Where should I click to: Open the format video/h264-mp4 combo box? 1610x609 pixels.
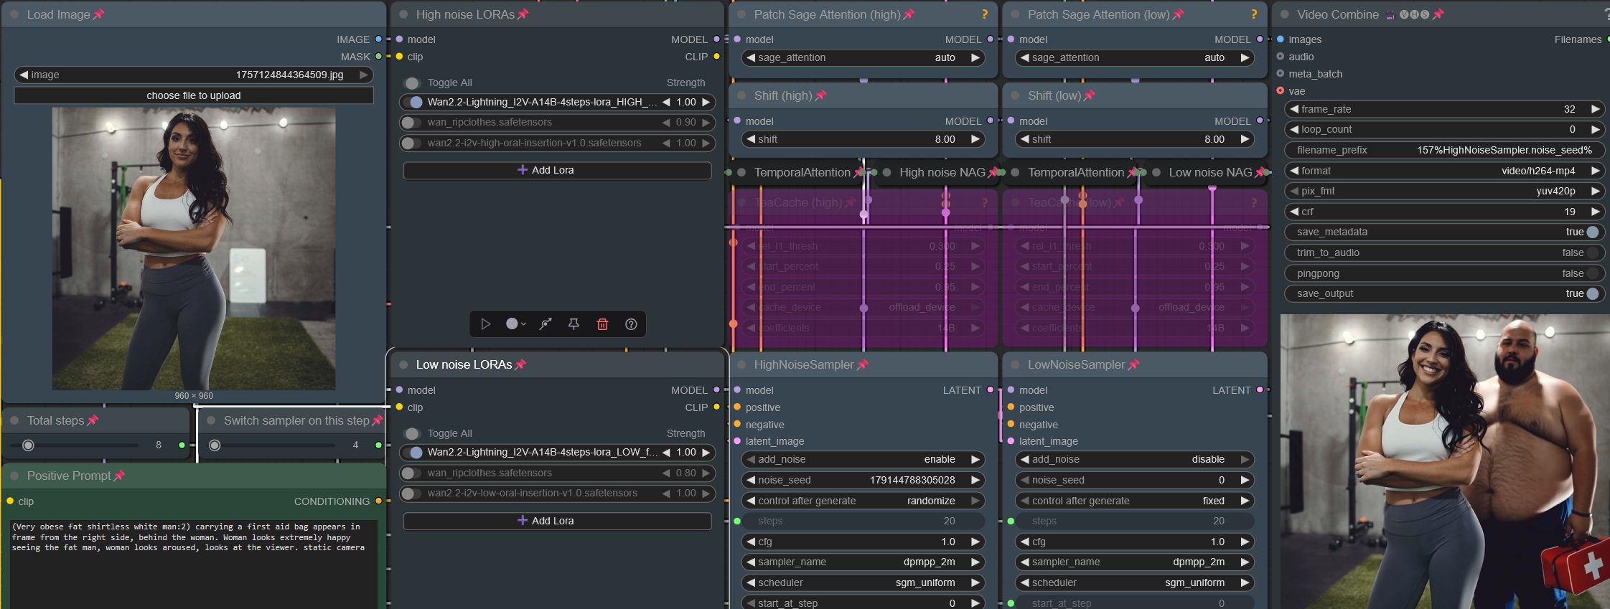tap(1444, 171)
